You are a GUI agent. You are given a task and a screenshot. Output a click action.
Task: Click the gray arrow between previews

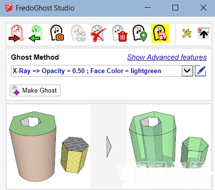109,147
